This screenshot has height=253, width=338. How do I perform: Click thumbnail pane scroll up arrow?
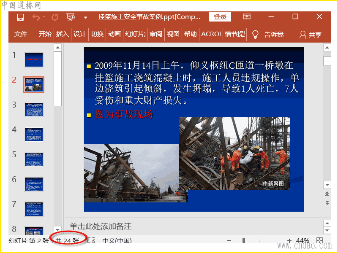point(57,47)
